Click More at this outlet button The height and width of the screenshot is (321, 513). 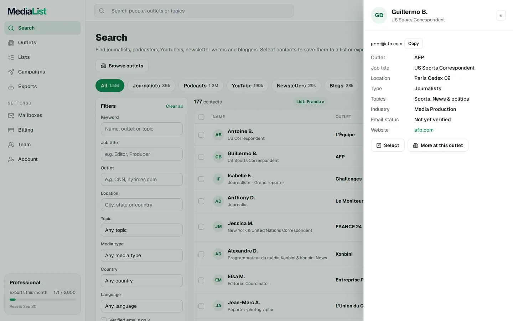pyautogui.click(x=438, y=145)
